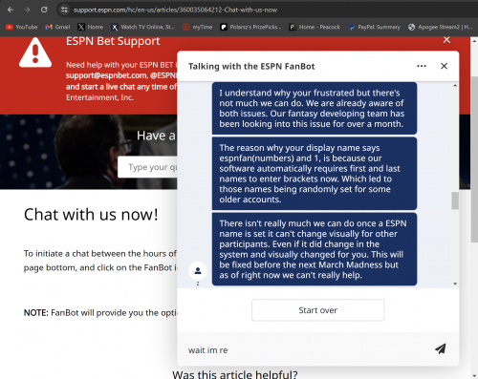Screen dimensions: 478x379
Task: Click the chat scroll up arrow
Action: pos(455,85)
